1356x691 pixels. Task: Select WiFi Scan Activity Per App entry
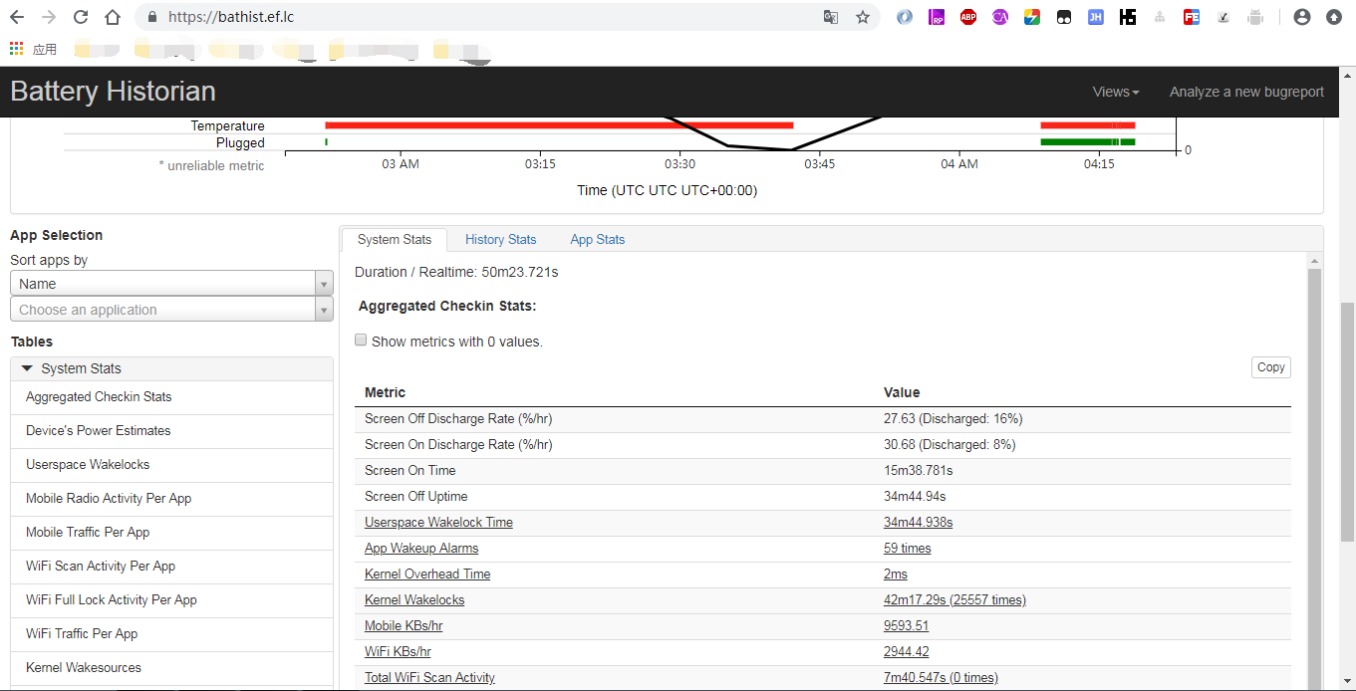click(171, 567)
